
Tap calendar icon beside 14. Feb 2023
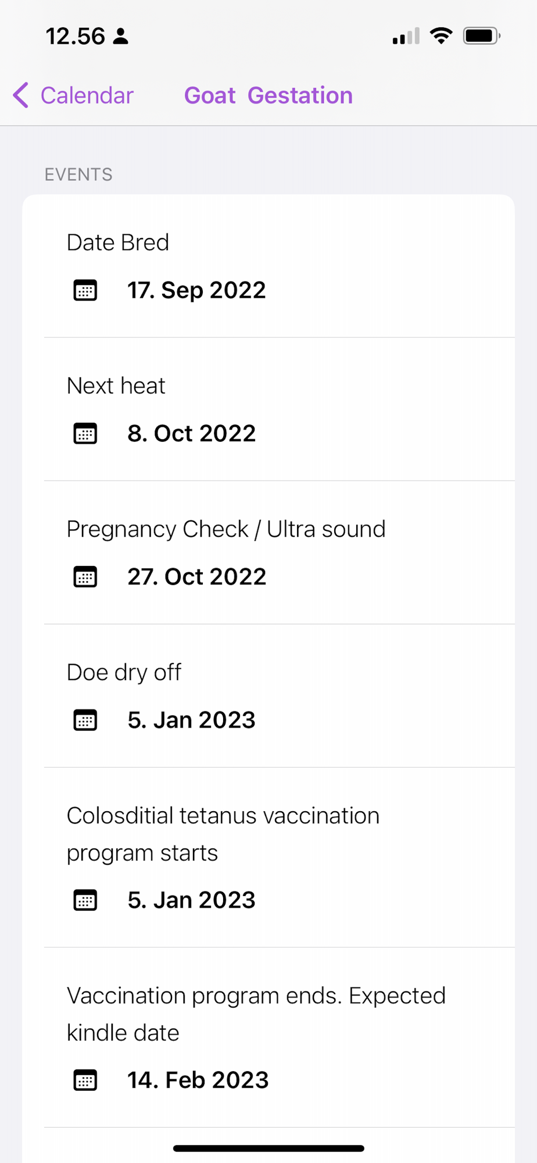pyautogui.click(x=85, y=1080)
